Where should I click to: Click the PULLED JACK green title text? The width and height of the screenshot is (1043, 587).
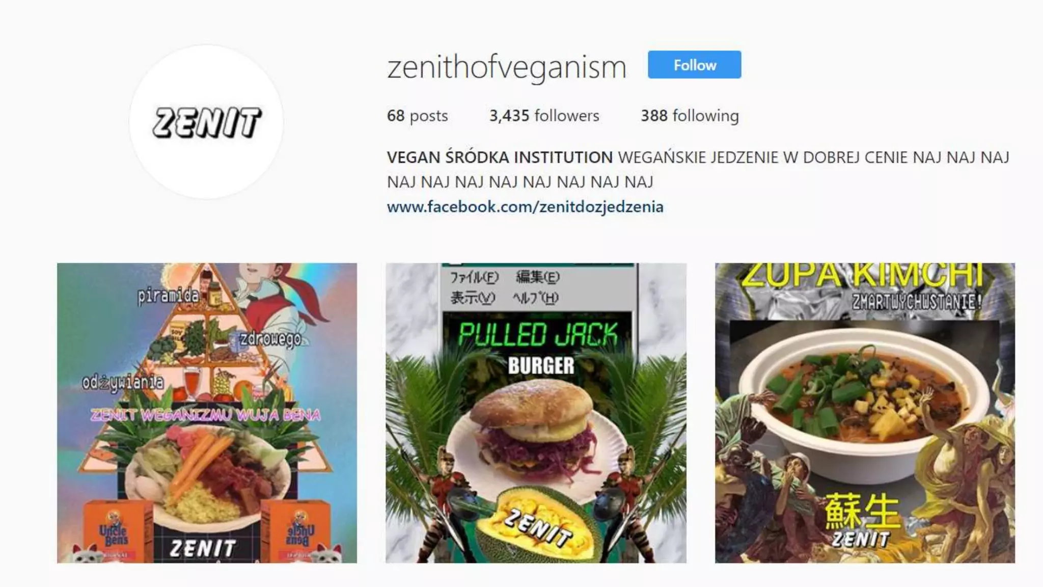pyautogui.click(x=537, y=334)
